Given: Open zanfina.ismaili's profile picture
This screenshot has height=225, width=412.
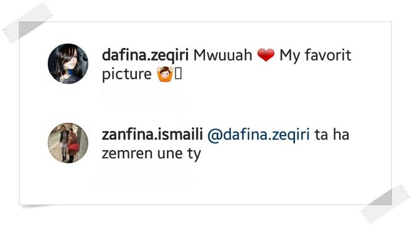Looking at the screenshot, I should 68,143.
